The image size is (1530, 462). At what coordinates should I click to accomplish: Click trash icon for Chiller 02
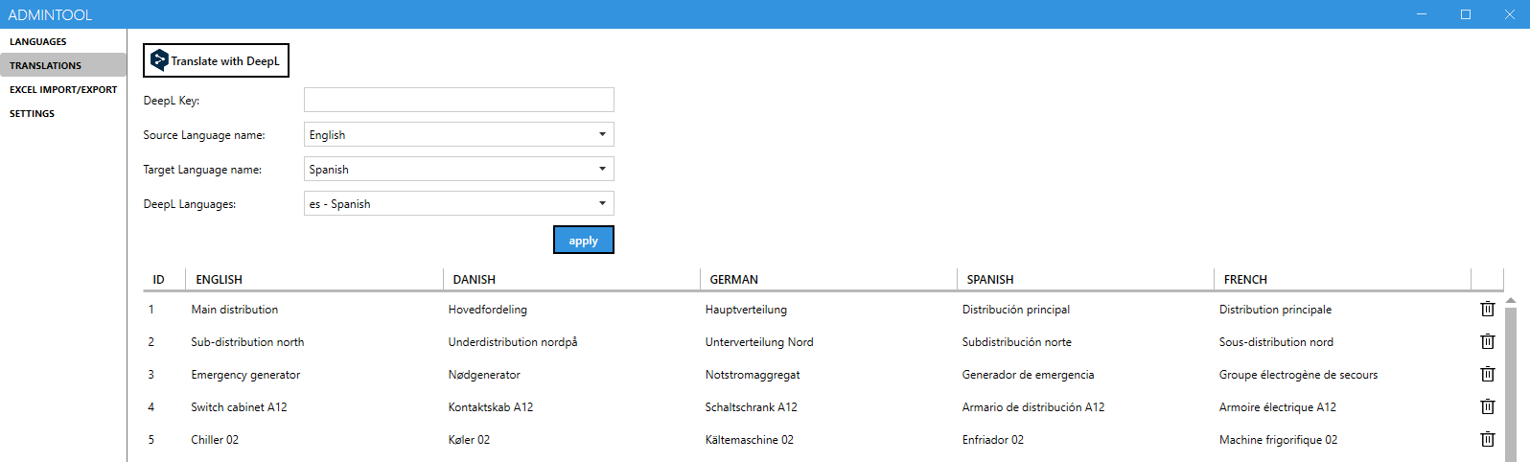pos(1487,439)
